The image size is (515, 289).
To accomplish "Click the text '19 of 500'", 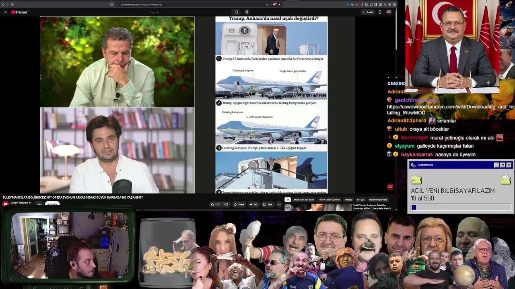I will coord(422,198).
